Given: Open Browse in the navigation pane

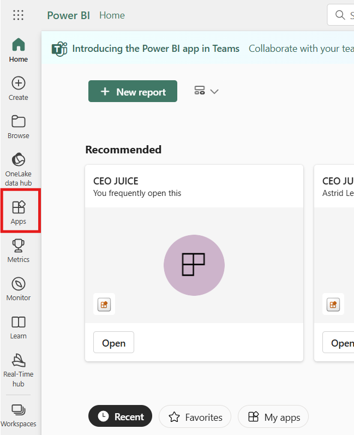Looking at the screenshot, I should [x=19, y=127].
